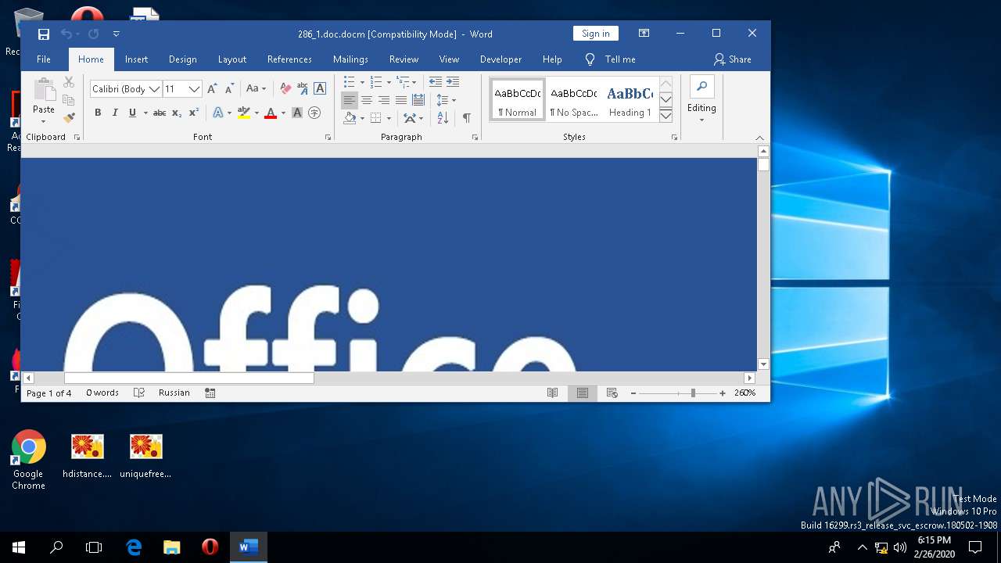
Task: Clear all formatting from selection
Action: (285, 89)
